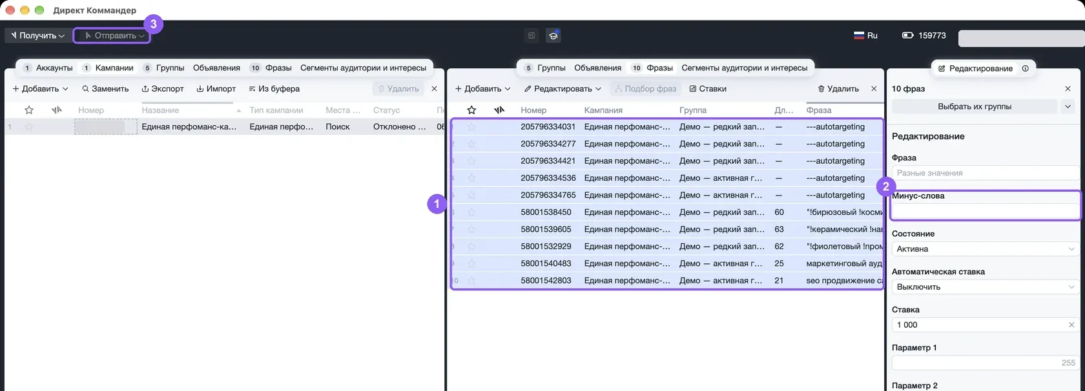Screen dimensions: 1085x391
Task: Open Сегменты аудитории и интересы tab in left panel
Action: (x=363, y=68)
